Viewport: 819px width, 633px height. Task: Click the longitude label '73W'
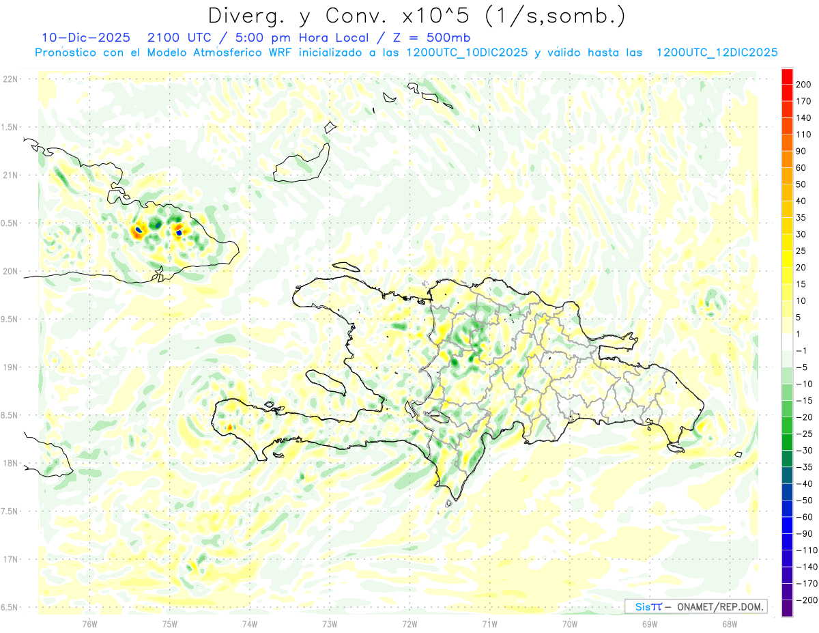[x=330, y=623]
